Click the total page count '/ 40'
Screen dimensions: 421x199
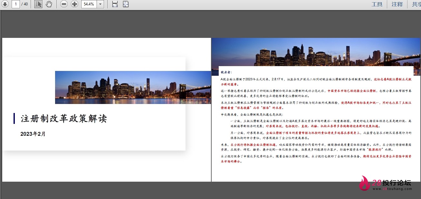[x=24, y=4]
